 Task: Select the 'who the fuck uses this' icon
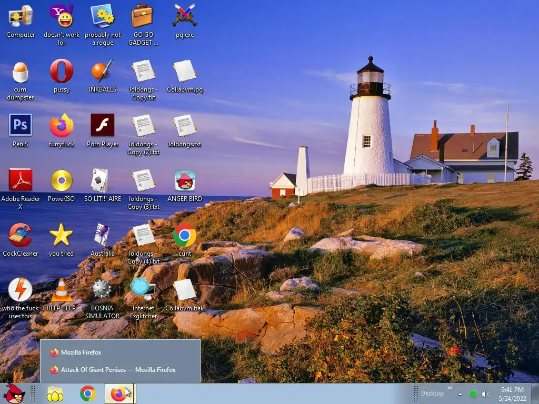[21, 298]
